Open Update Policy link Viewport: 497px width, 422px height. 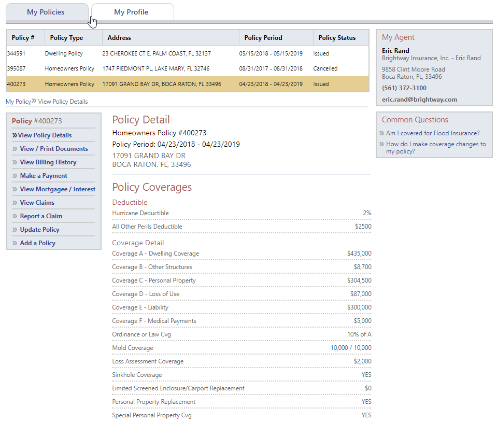(40, 230)
